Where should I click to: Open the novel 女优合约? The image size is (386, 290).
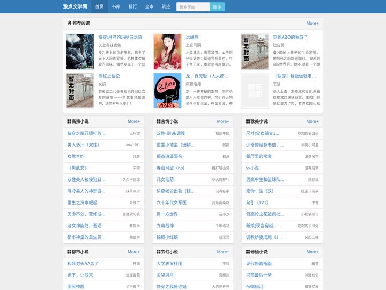[x=76, y=156]
